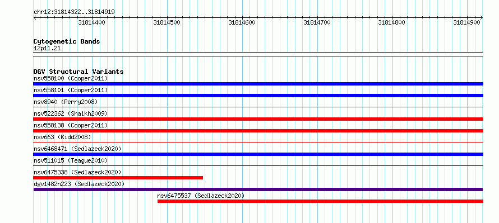499x223 pixels.
Task: Click the Cytogenetic Bands track title
Action: pyautogui.click(x=67, y=41)
